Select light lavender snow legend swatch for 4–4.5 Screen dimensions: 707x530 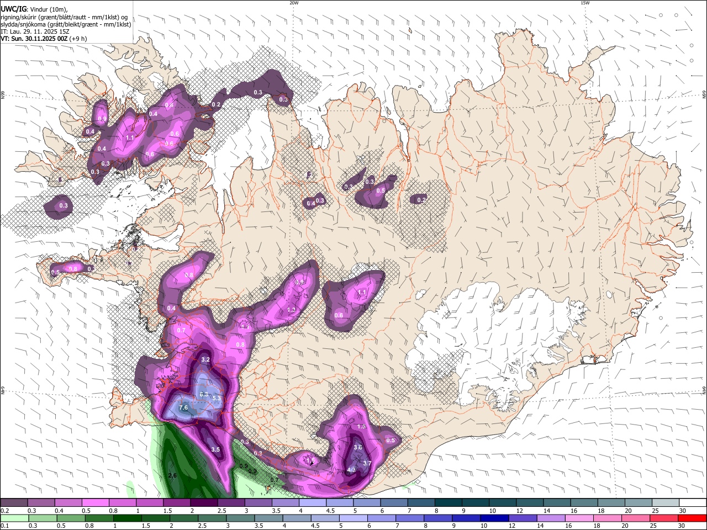coord(312,503)
